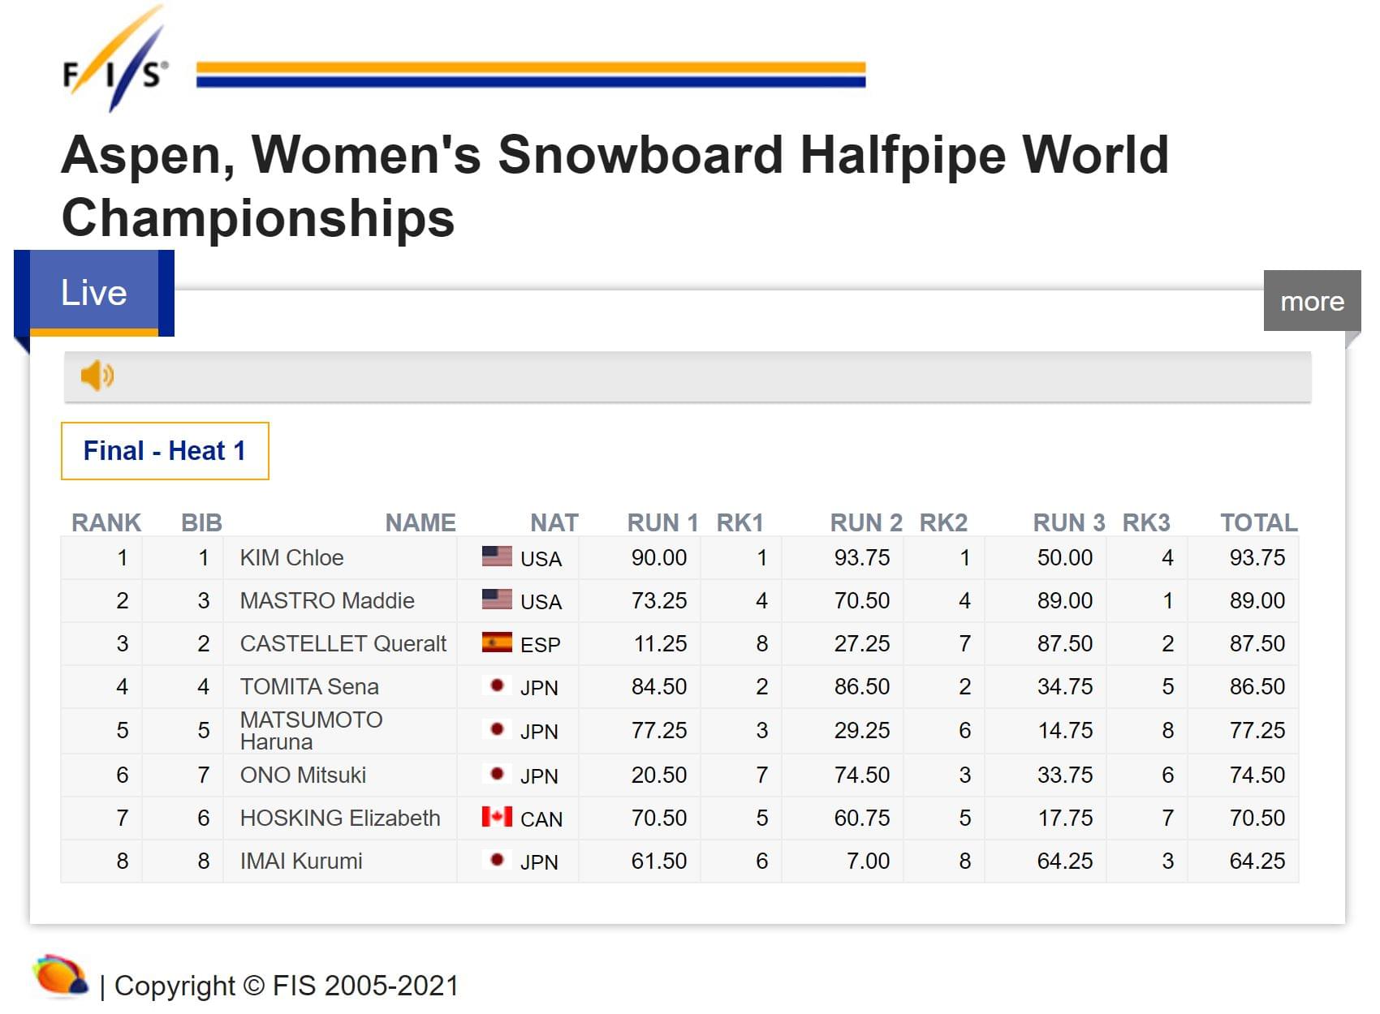Click the orange and blue header stripe

(x=531, y=75)
